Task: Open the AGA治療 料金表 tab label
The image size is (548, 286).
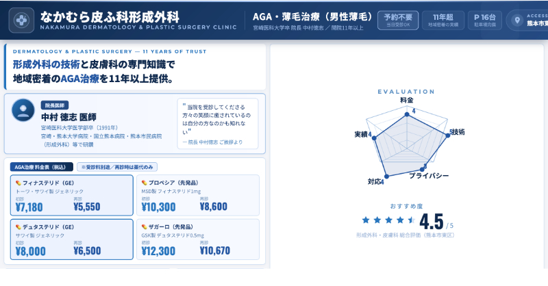Action: tap(42, 167)
